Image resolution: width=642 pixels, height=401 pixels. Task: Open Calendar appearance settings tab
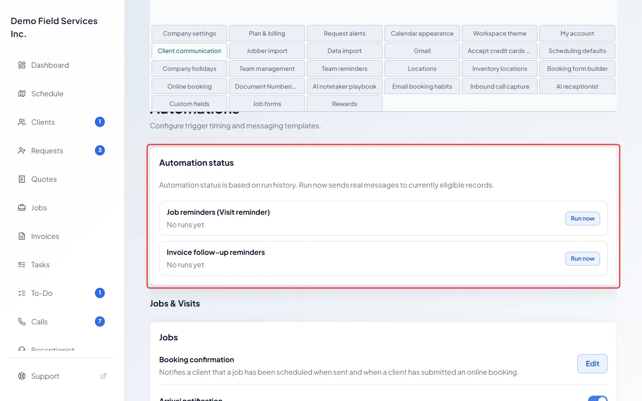tap(422, 33)
